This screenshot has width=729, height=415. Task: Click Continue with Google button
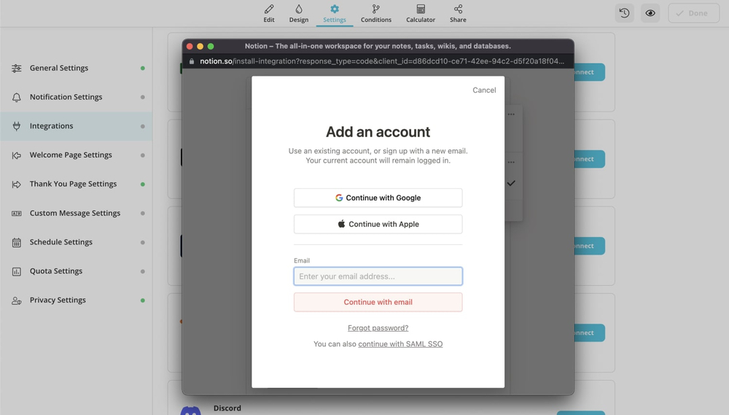tap(378, 198)
